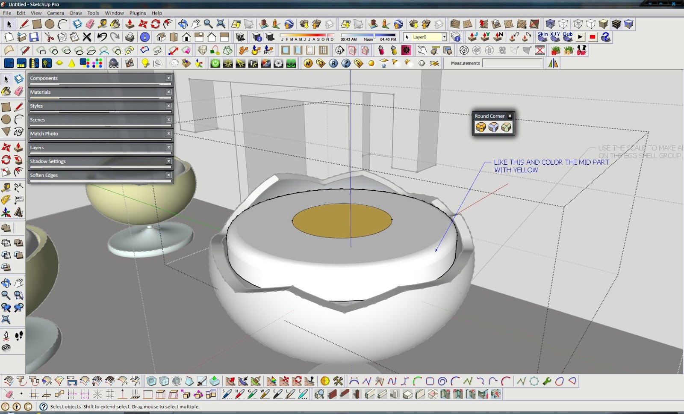Expand the Scenes panel
Viewport: 684px width, 414px height.
click(100, 120)
